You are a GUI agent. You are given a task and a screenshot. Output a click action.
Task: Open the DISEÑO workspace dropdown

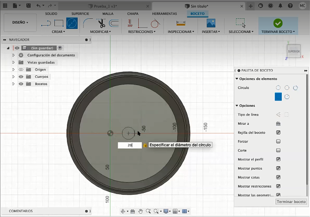coord(20,22)
